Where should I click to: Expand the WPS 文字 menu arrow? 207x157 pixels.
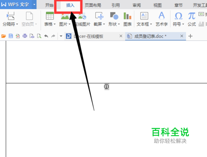[34, 5]
